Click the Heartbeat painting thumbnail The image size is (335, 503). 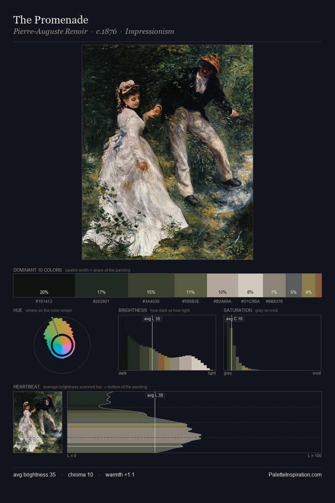[x=38, y=422]
